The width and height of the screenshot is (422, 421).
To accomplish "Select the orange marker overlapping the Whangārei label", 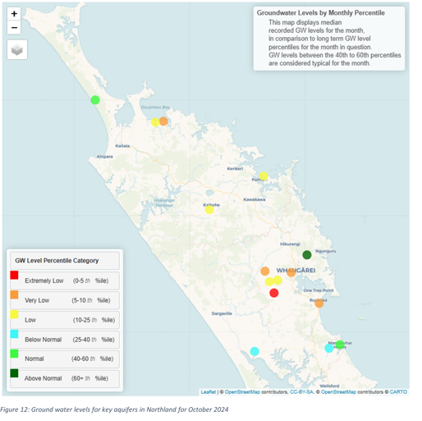I will (291, 272).
